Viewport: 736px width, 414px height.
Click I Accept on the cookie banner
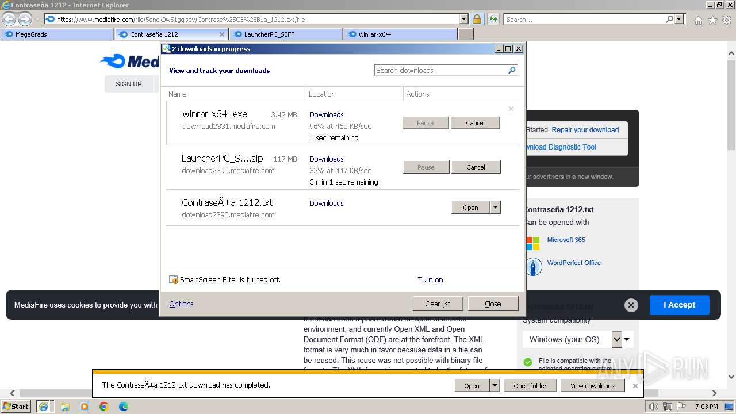[680, 305]
